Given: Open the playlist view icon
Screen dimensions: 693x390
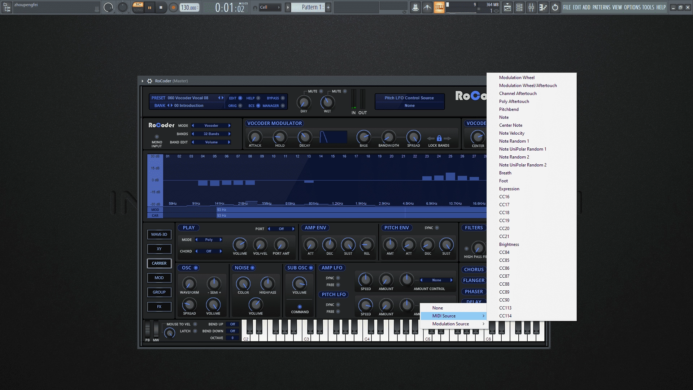Looking at the screenshot, I should coord(507,7).
